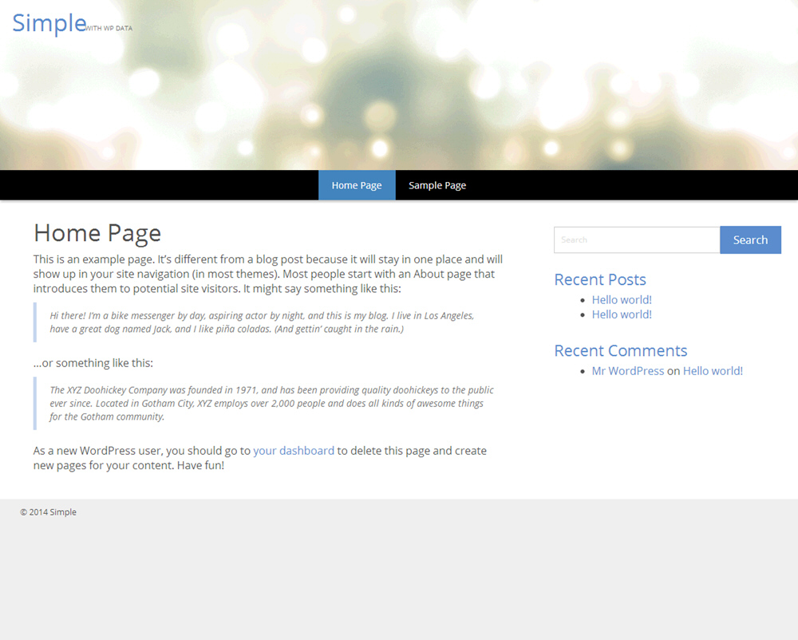Click the "Home Page" article heading
The height and width of the screenshot is (640, 798).
click(x=97, y=233)
